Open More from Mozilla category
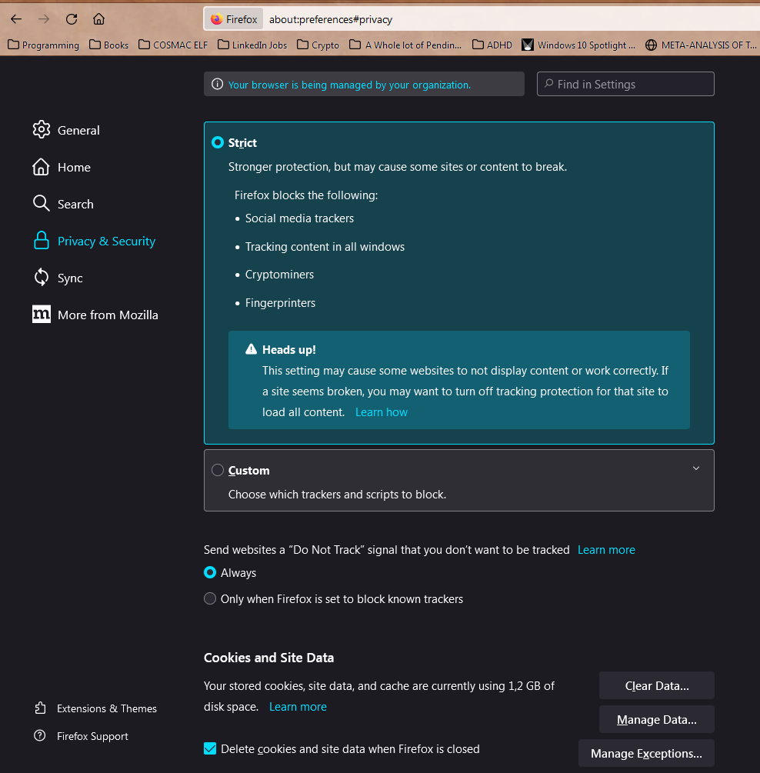Viewport: 760px width, 773px height. pos(95,315)
